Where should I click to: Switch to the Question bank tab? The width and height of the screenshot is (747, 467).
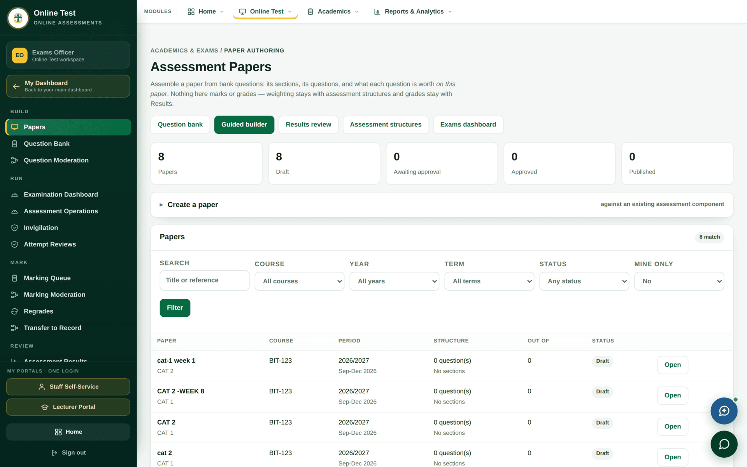point(180,125)
